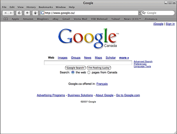Go forward with the right arrow button
Viewport: 177px width, 134px height.
coord(11,13)
